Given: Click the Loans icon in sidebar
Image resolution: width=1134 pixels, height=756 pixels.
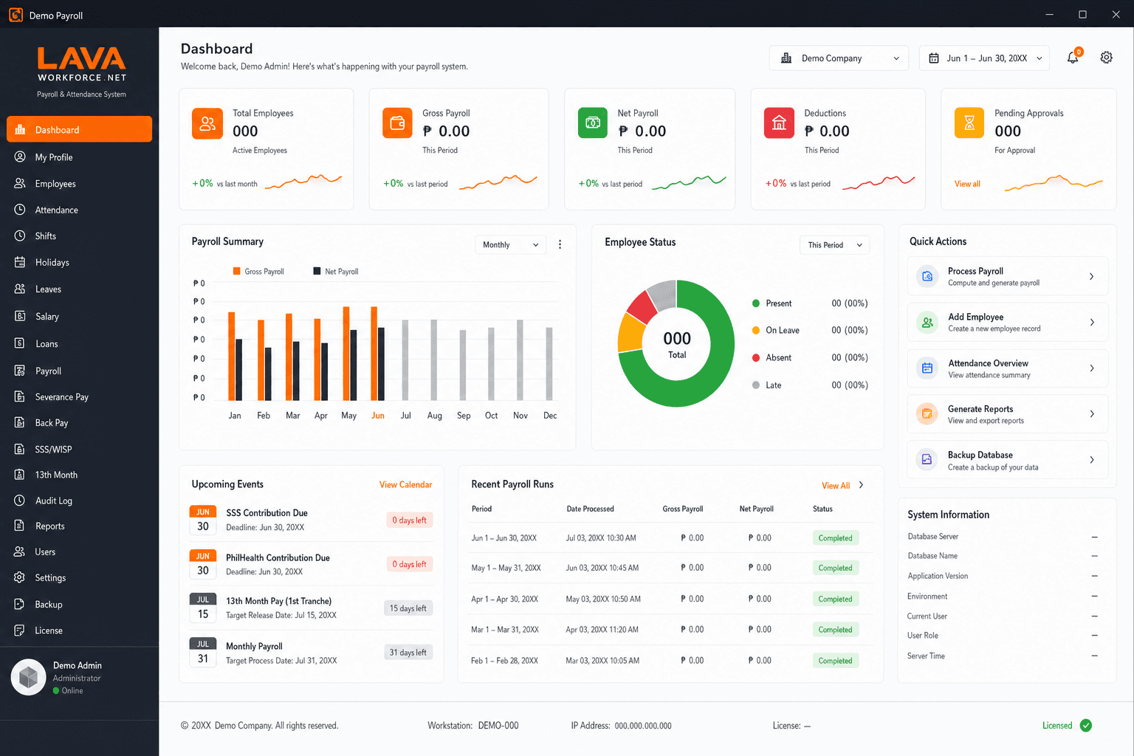Looking at the screenshot, I should point(20,343).
